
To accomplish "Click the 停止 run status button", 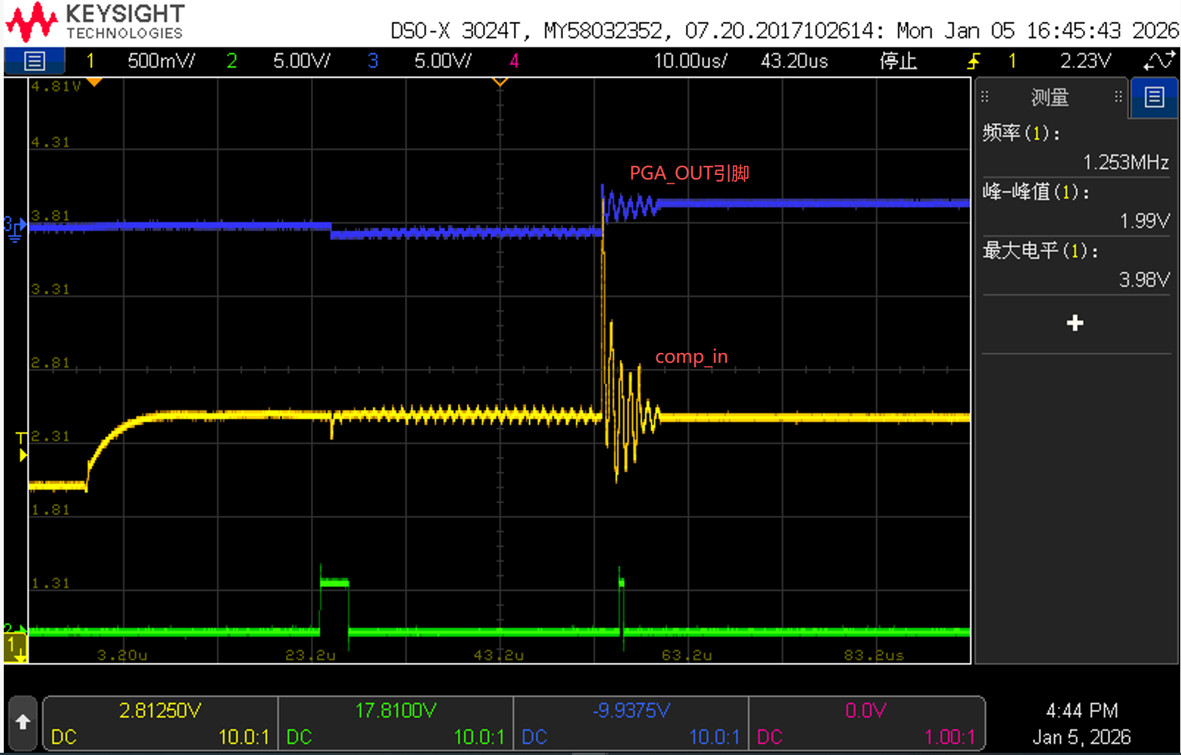I will 898,61.
